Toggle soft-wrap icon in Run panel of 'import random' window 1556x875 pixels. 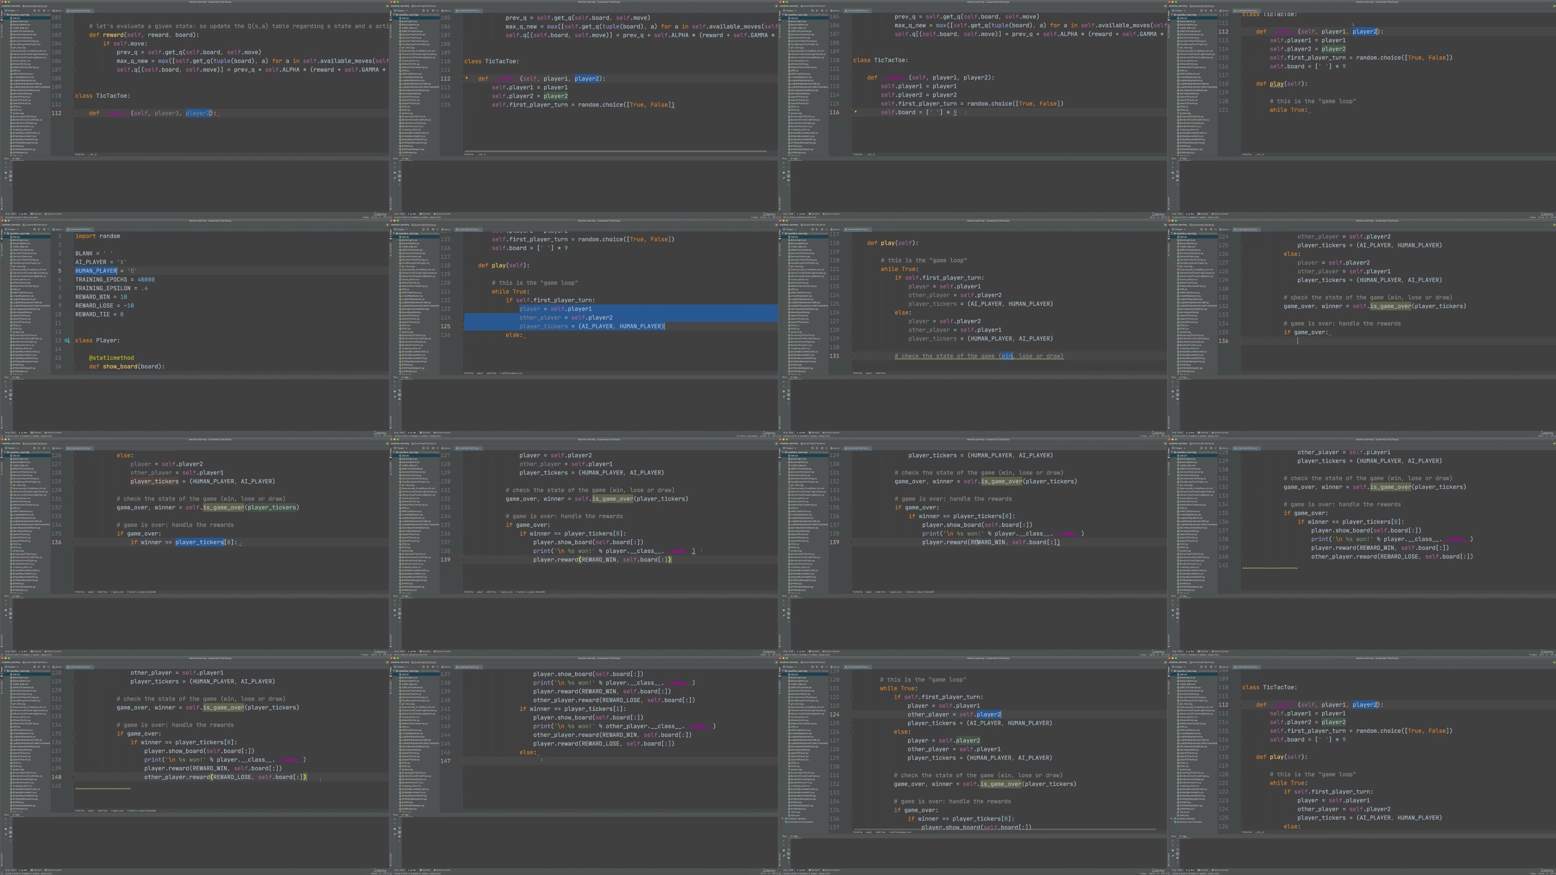(x=10, y=391)
